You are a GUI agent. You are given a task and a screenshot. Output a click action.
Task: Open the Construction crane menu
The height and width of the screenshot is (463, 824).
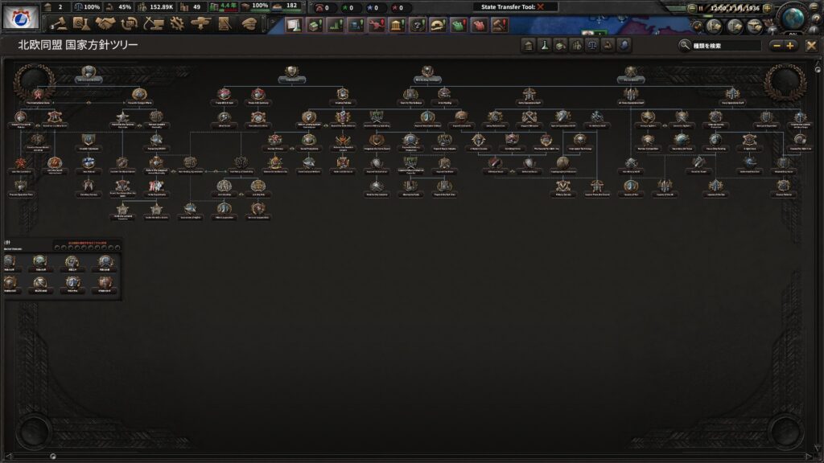coord(154,24)
